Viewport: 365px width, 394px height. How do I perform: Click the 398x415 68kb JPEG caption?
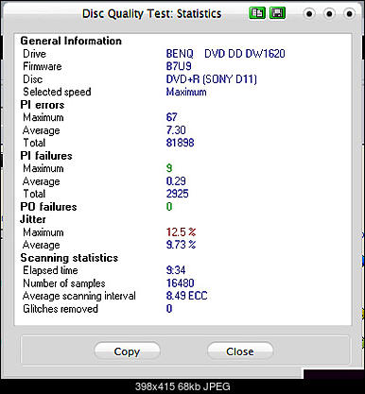click(182, 386)
